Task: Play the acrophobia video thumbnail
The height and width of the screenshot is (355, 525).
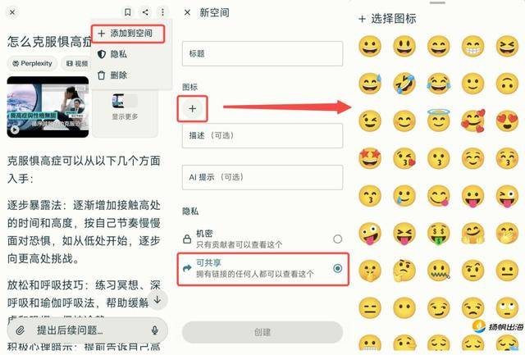Action: [48, 107]
